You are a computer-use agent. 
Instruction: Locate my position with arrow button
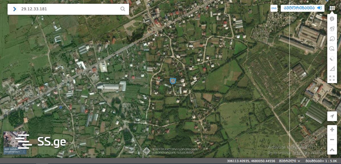tap(332, 116)
